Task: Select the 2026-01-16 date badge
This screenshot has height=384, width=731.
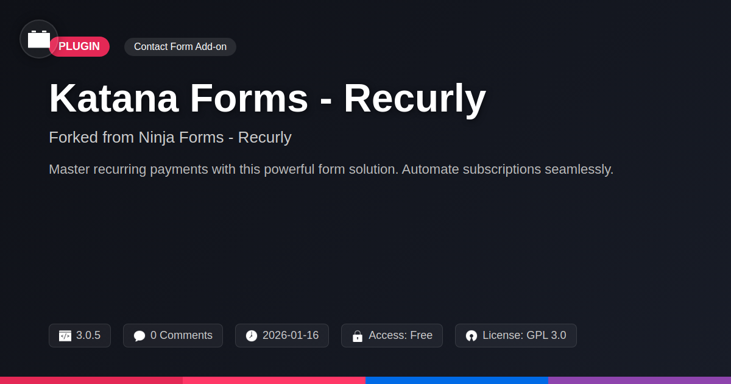Action: point(282,335)
